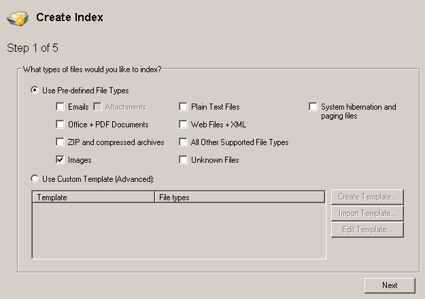The image size is (425, 299).
Task: Enable the Emails checkbox
Action: (61, 107)
